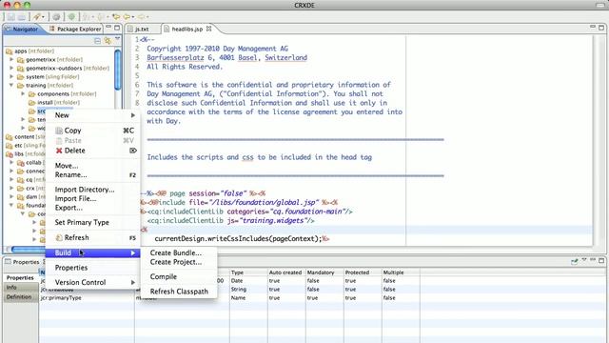This screenshot has height=343, width=609.
Task: Select the content folder in Navigator
Action: [25, 137]
